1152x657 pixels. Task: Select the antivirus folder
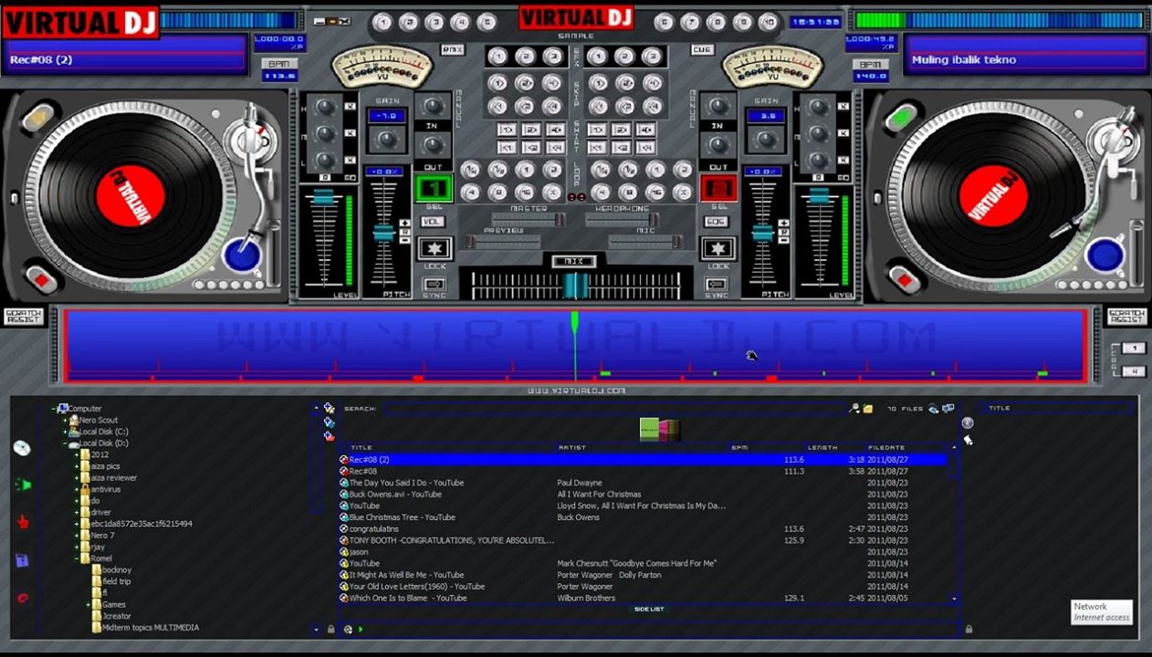click(x=105, y=489)
